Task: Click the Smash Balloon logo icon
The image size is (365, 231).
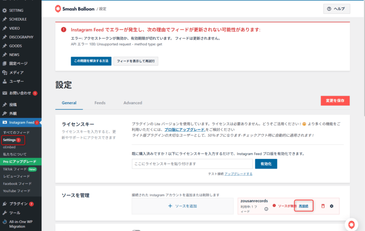Action: (x=58, y=9)
